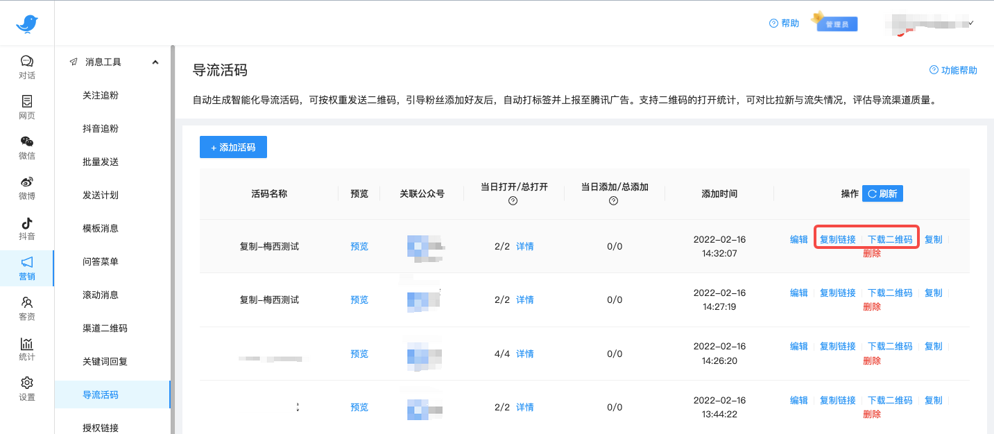Open the 微信 WeChat section
994x434 pixels.
27,147
